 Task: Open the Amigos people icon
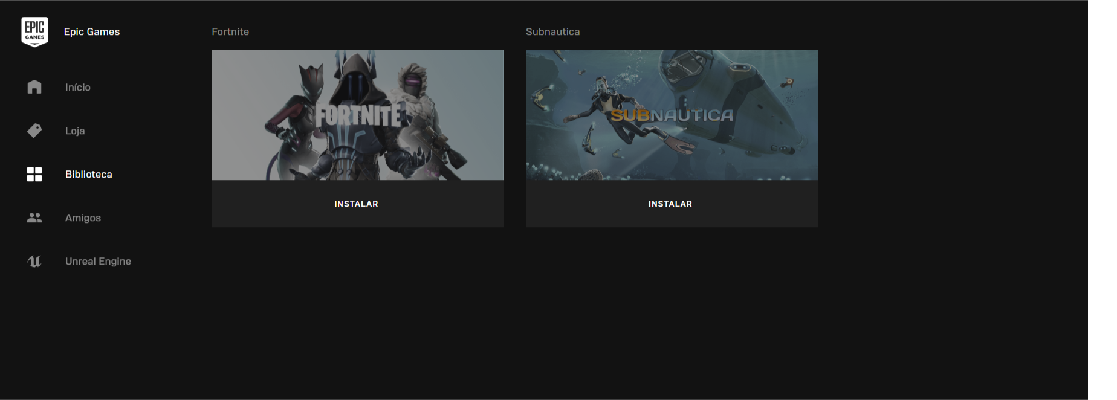click(x=34, y=218)
